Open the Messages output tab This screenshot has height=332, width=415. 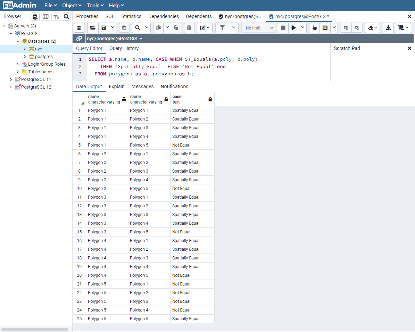coord(142,86)
